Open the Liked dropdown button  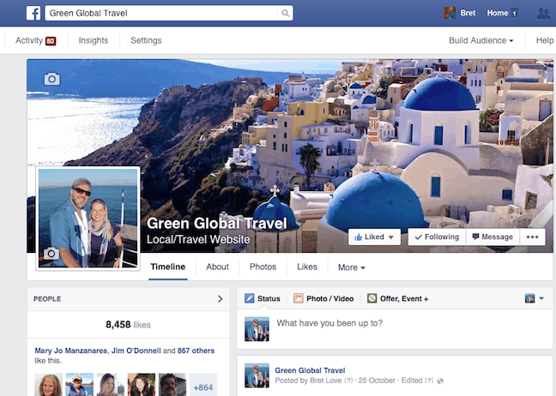[374, 237]
